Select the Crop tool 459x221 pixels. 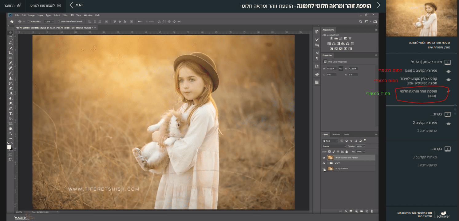coord(10,53)
